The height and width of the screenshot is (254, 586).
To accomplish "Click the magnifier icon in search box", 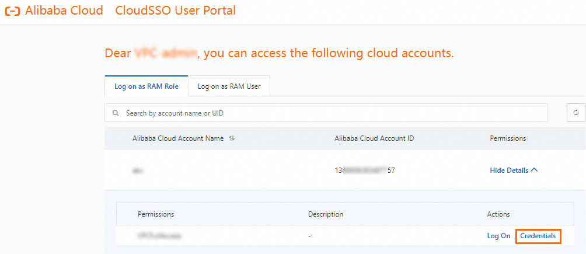I will [x=116, y=113].
